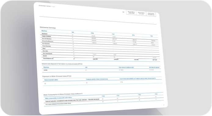
Task: Select the Transforming the Planet tab
Action: 141,13
